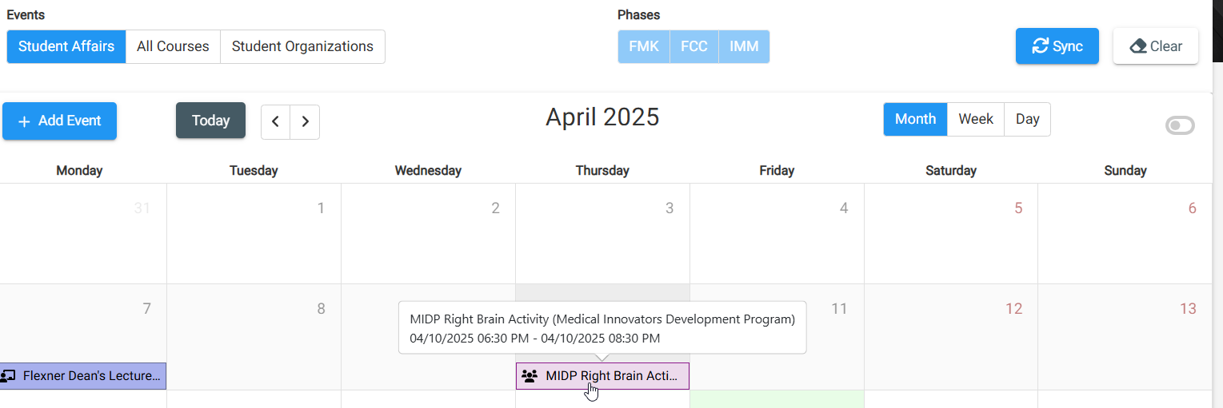Clear filters with the Clear button
Screen dimensions: 1223x408
[1156, 46]
